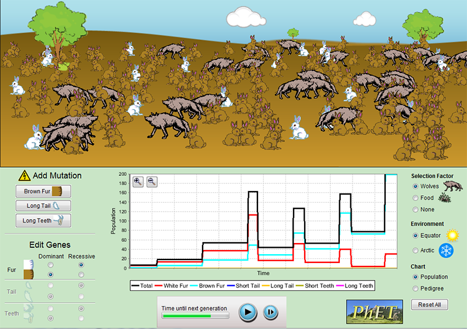Zoom out on the population chart

(x=152, y=182)
